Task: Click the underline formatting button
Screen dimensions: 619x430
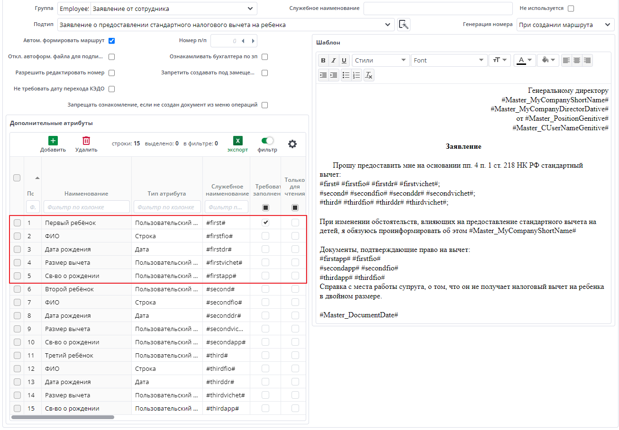Action: (344, 61)
